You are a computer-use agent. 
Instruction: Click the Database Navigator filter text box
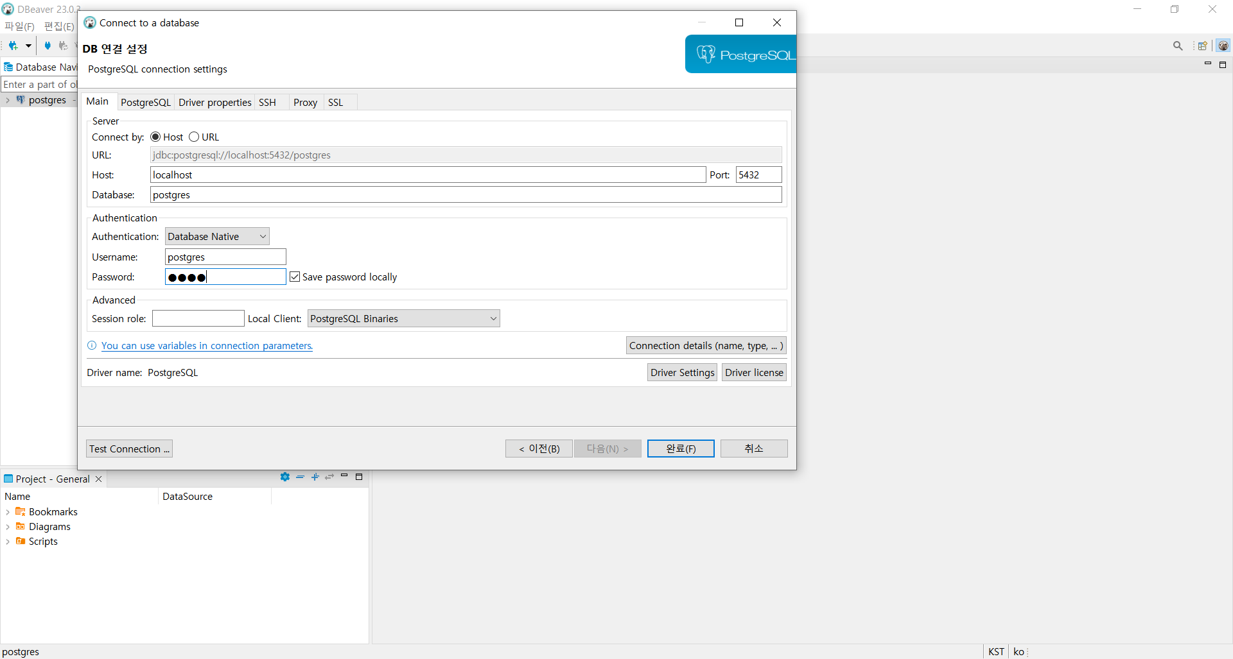[39, 84]
